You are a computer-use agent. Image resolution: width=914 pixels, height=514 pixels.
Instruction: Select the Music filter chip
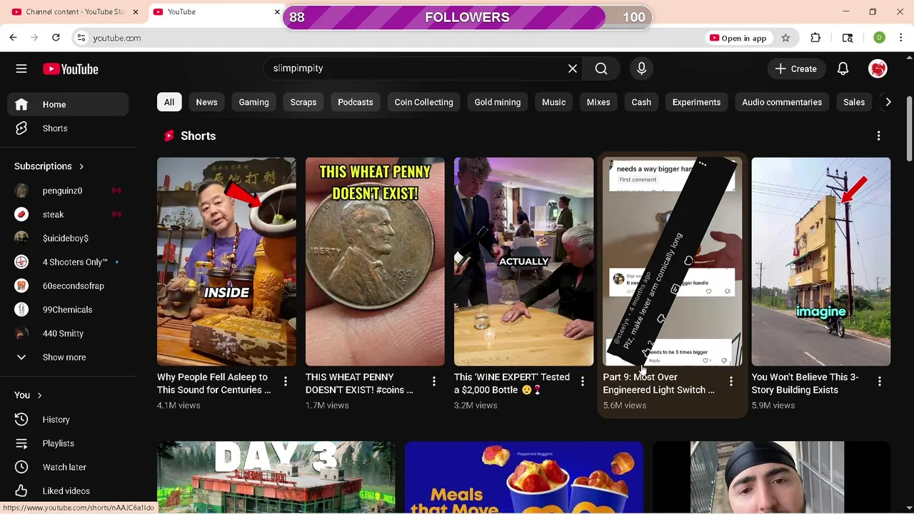[x=553, y=102]
